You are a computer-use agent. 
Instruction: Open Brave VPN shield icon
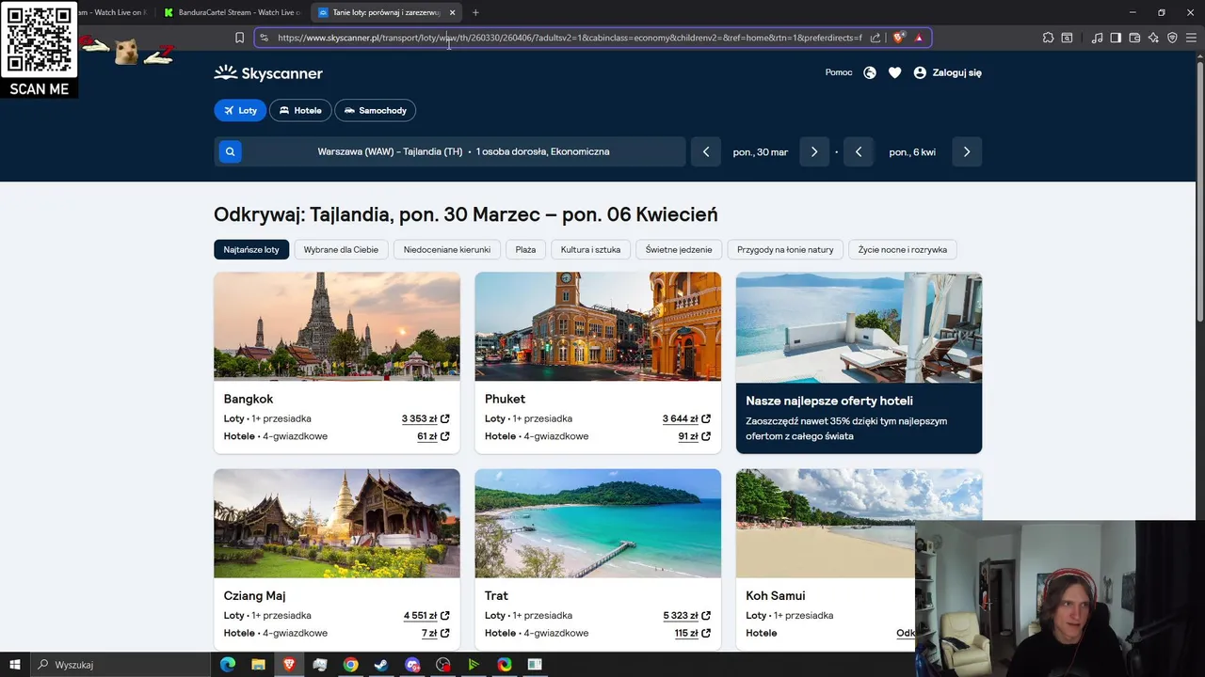coord(1172,38)
